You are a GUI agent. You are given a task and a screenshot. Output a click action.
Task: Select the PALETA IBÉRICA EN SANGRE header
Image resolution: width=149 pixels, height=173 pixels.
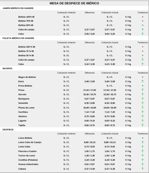click(x=18, y=38)
